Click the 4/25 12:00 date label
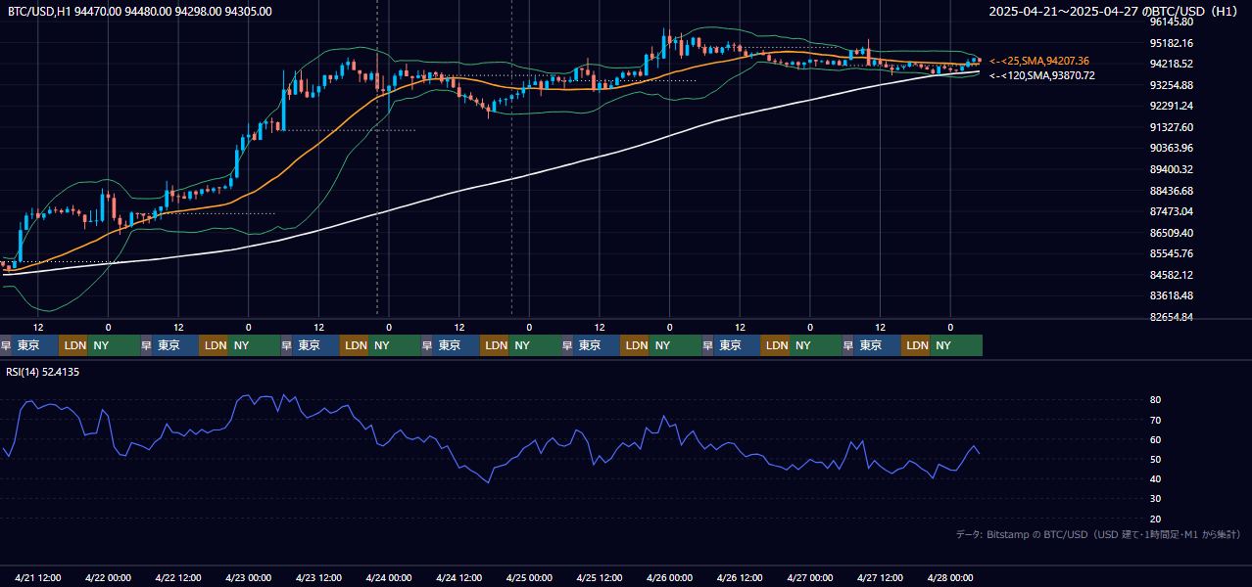This screenshot has width=1252, height=587. [x=600, y=577]
